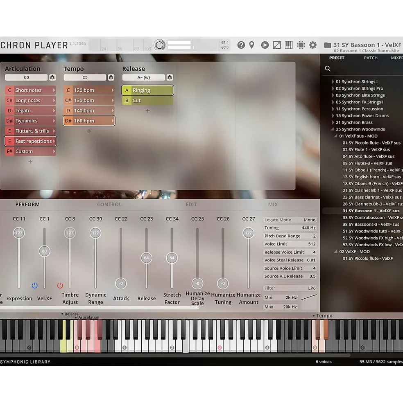Click the resize window arrow icon
The width and height of the screenshot is (403, 403).
[x=276, y=45]
